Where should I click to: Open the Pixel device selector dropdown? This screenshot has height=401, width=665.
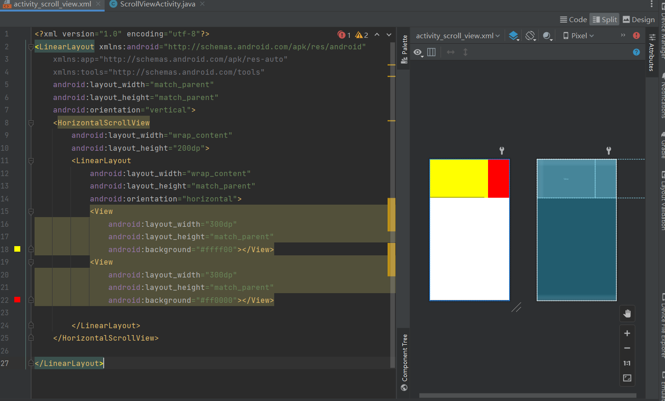(x=578, y=35)
